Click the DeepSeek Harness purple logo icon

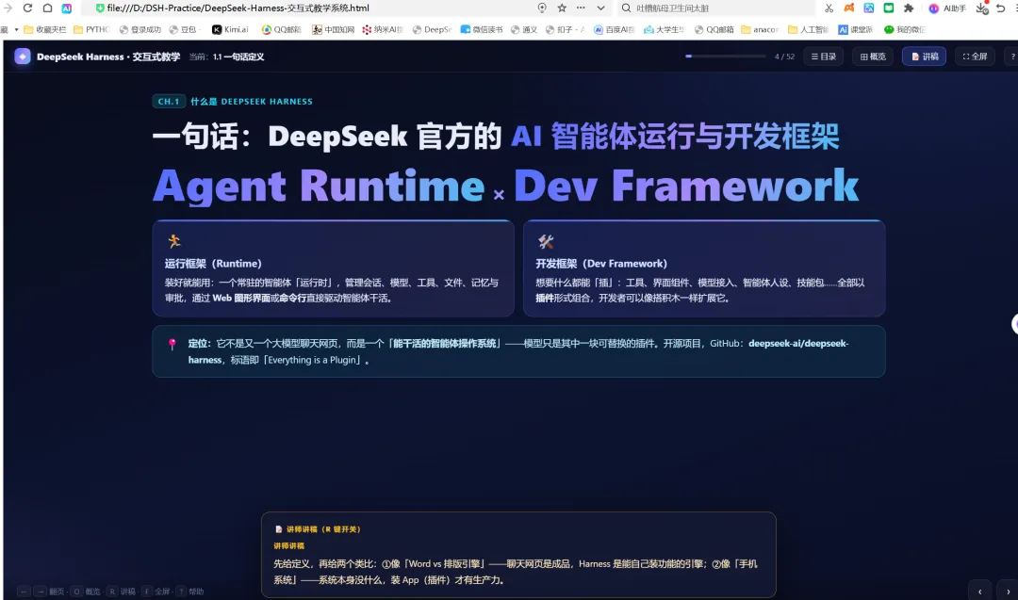pos(23,57)
